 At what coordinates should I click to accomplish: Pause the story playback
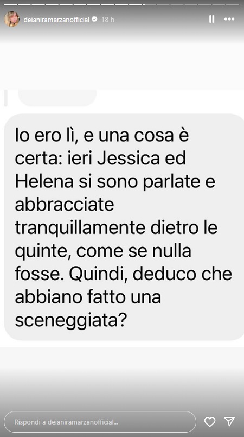tap(211, 19)
